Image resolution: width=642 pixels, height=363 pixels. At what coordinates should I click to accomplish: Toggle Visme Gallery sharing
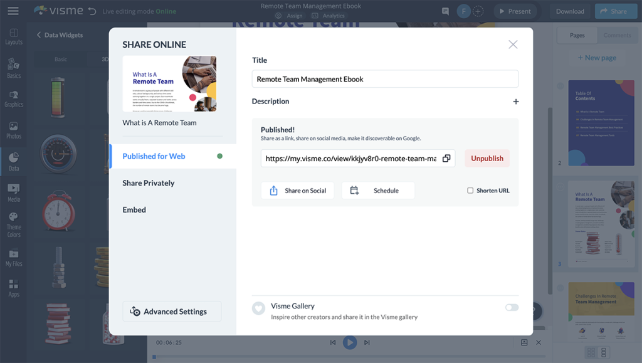[x=511, y=307]
